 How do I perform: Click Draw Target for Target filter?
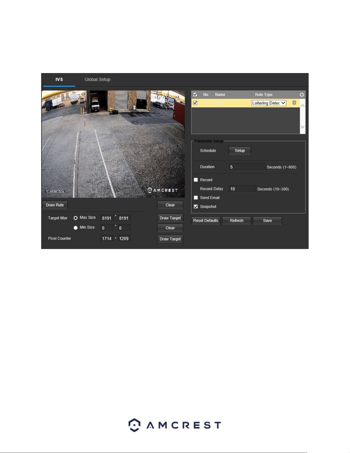pyautogui.click(x=170, y=218)
